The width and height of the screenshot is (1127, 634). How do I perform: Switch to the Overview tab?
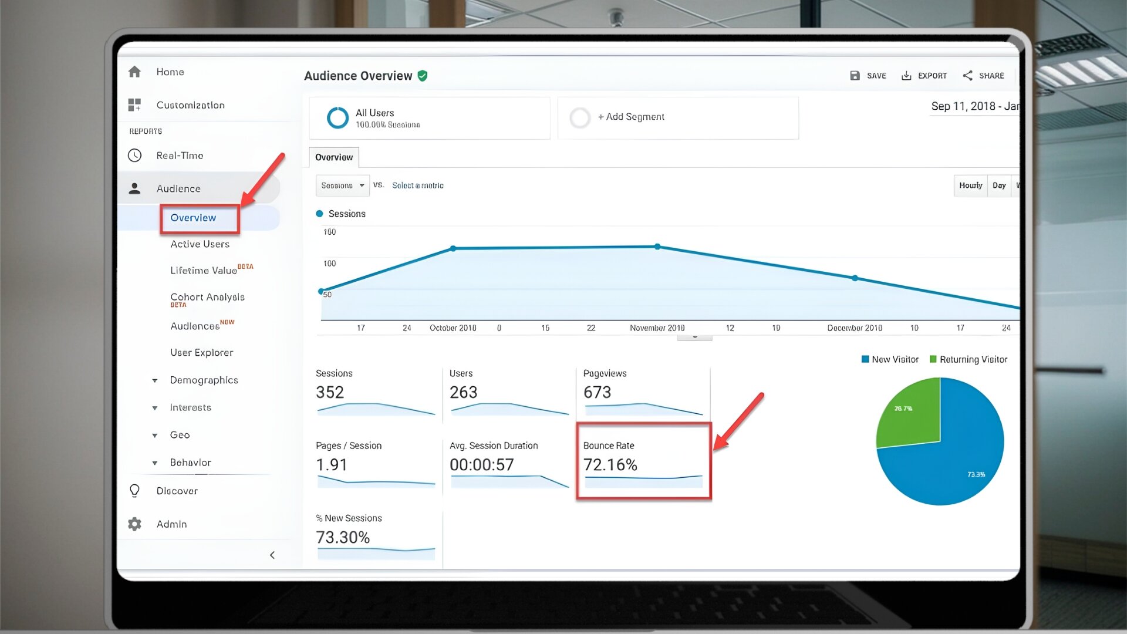coord(333,157)
